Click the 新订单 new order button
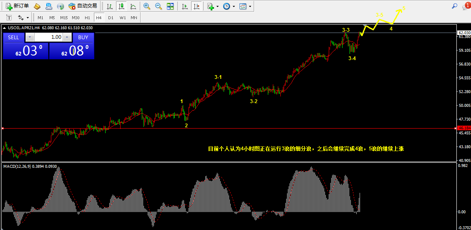471x230 pixels. [18, 6]
